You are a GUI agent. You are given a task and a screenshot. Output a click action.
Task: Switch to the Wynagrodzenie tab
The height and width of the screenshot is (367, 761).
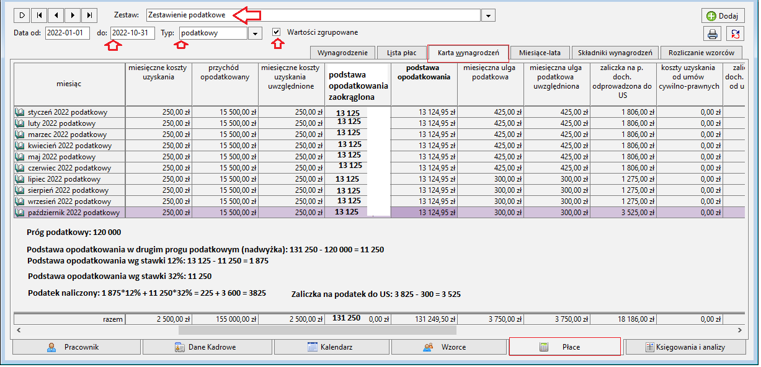(x=342, y=53)
